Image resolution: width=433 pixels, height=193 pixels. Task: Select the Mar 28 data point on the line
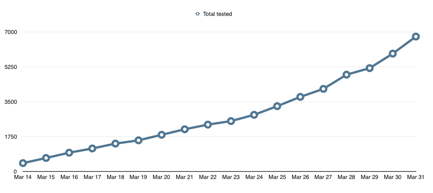pyautogui.click(x=346, y=75)
